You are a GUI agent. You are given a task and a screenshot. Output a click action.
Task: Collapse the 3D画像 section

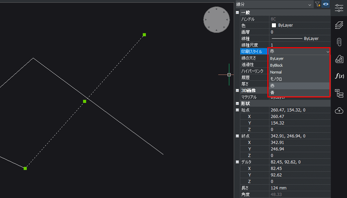(237, 90)
